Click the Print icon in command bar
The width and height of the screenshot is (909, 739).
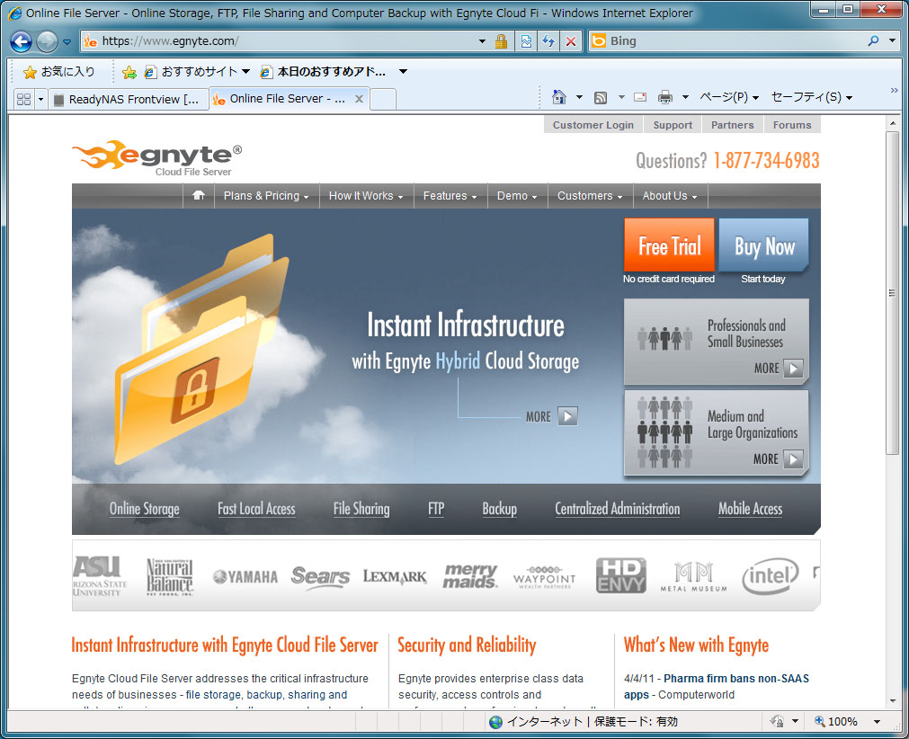tap(665, 97)
